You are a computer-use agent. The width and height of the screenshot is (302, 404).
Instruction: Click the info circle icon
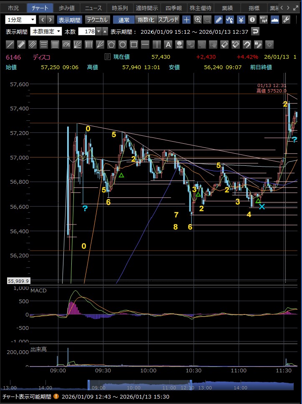252,20
